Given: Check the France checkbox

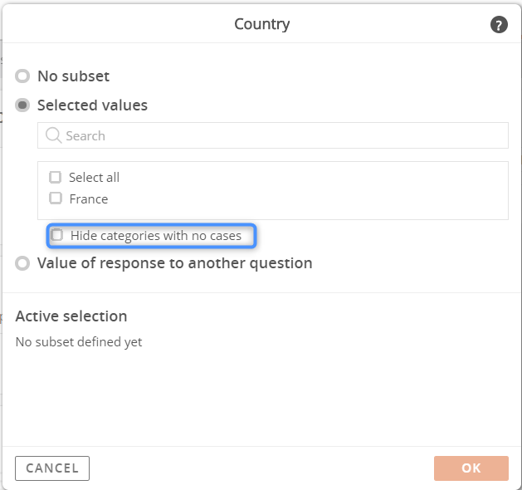Looking at the screenshot, I should pos(56,198).
